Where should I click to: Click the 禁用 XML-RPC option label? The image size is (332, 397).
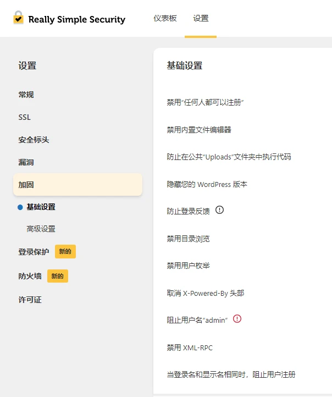point(190,348)
